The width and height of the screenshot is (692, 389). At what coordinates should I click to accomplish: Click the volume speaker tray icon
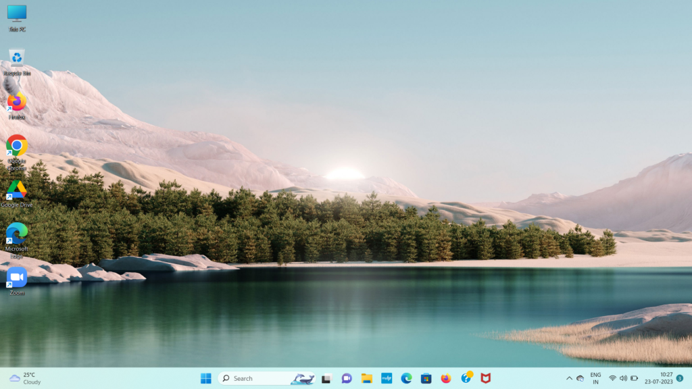tap(623, 378)
